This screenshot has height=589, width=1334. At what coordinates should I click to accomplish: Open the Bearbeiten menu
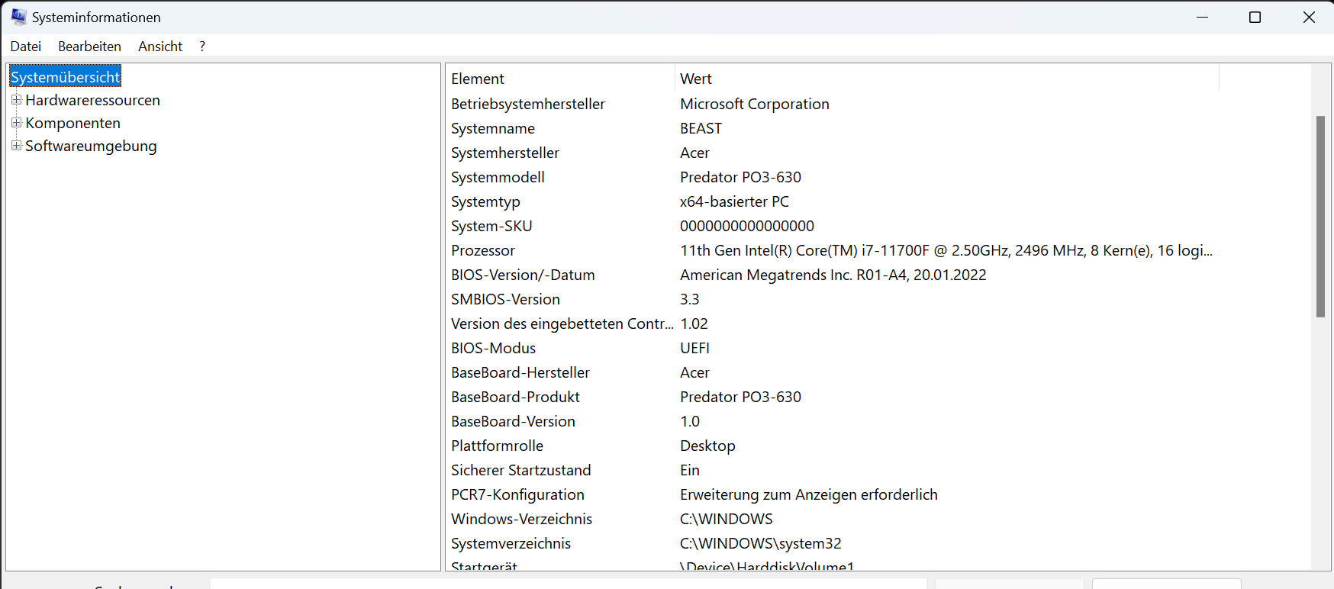[x=89, y=47]
